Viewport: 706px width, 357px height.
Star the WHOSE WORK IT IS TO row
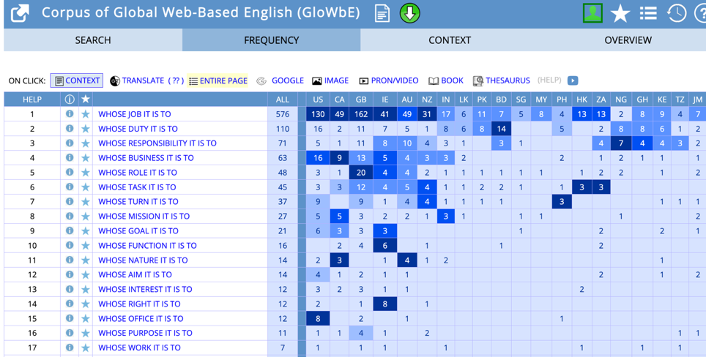[x=86, y=347]
